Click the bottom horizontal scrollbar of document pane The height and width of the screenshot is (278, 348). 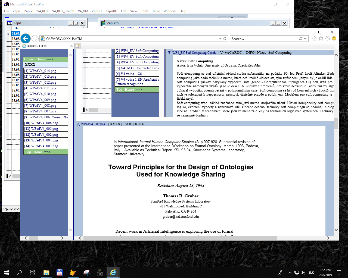(x=179, y=238)
